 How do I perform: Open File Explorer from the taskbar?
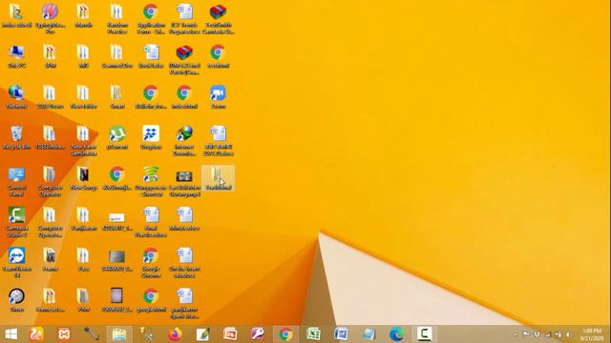tap(119, 334)
